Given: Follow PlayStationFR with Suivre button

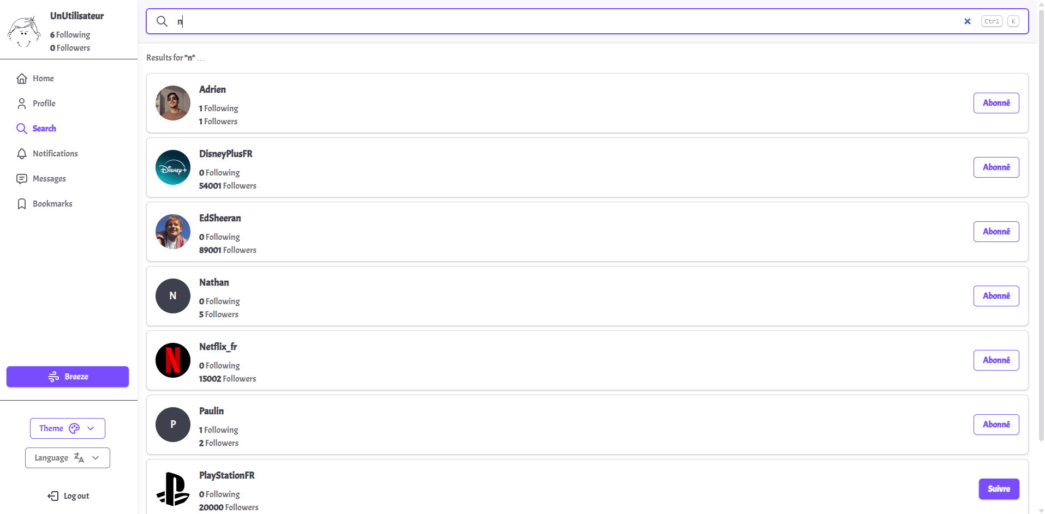Looking at the screenshot, I should pos(998,489).
